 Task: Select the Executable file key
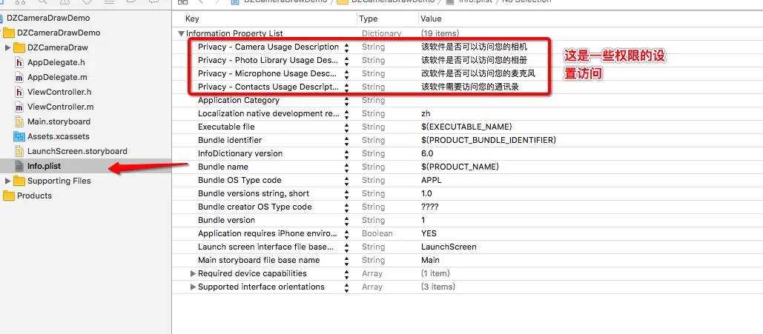point(226,127)
